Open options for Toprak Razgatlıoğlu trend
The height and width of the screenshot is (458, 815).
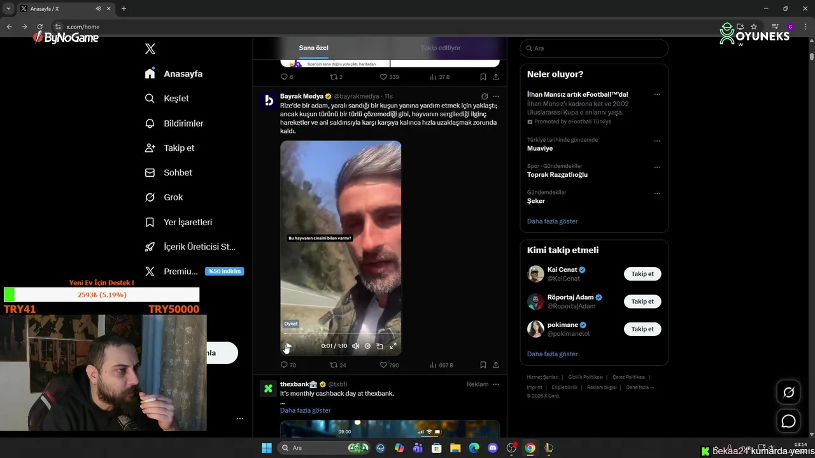(657, 167)
